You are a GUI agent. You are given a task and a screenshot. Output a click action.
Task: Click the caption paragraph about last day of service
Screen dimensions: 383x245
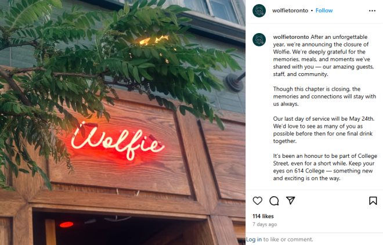click(x=323, y=129)
